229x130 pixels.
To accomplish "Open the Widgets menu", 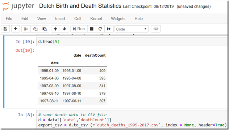I will pos(118,19).
